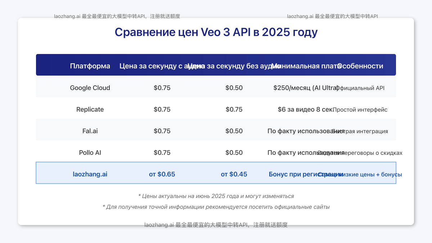The height and width of the screenshot is (243, 432).
Task: Click Google Cloud's $0.75 price with audio
Action: tap(162, 88)
